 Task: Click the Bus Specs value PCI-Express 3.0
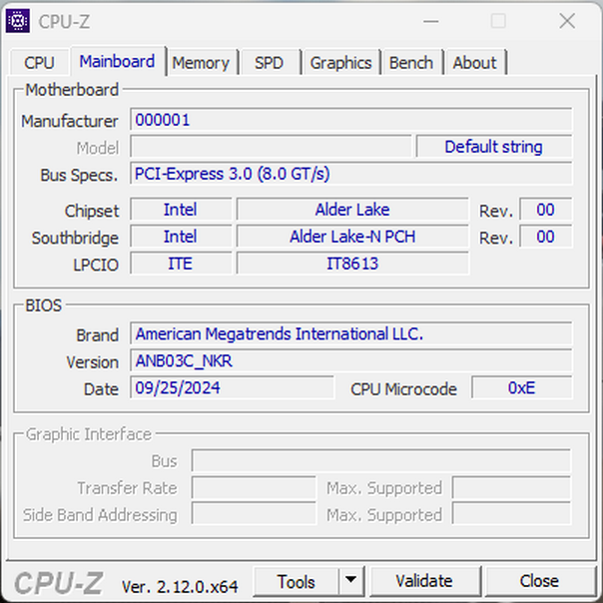tap(350, 174)
